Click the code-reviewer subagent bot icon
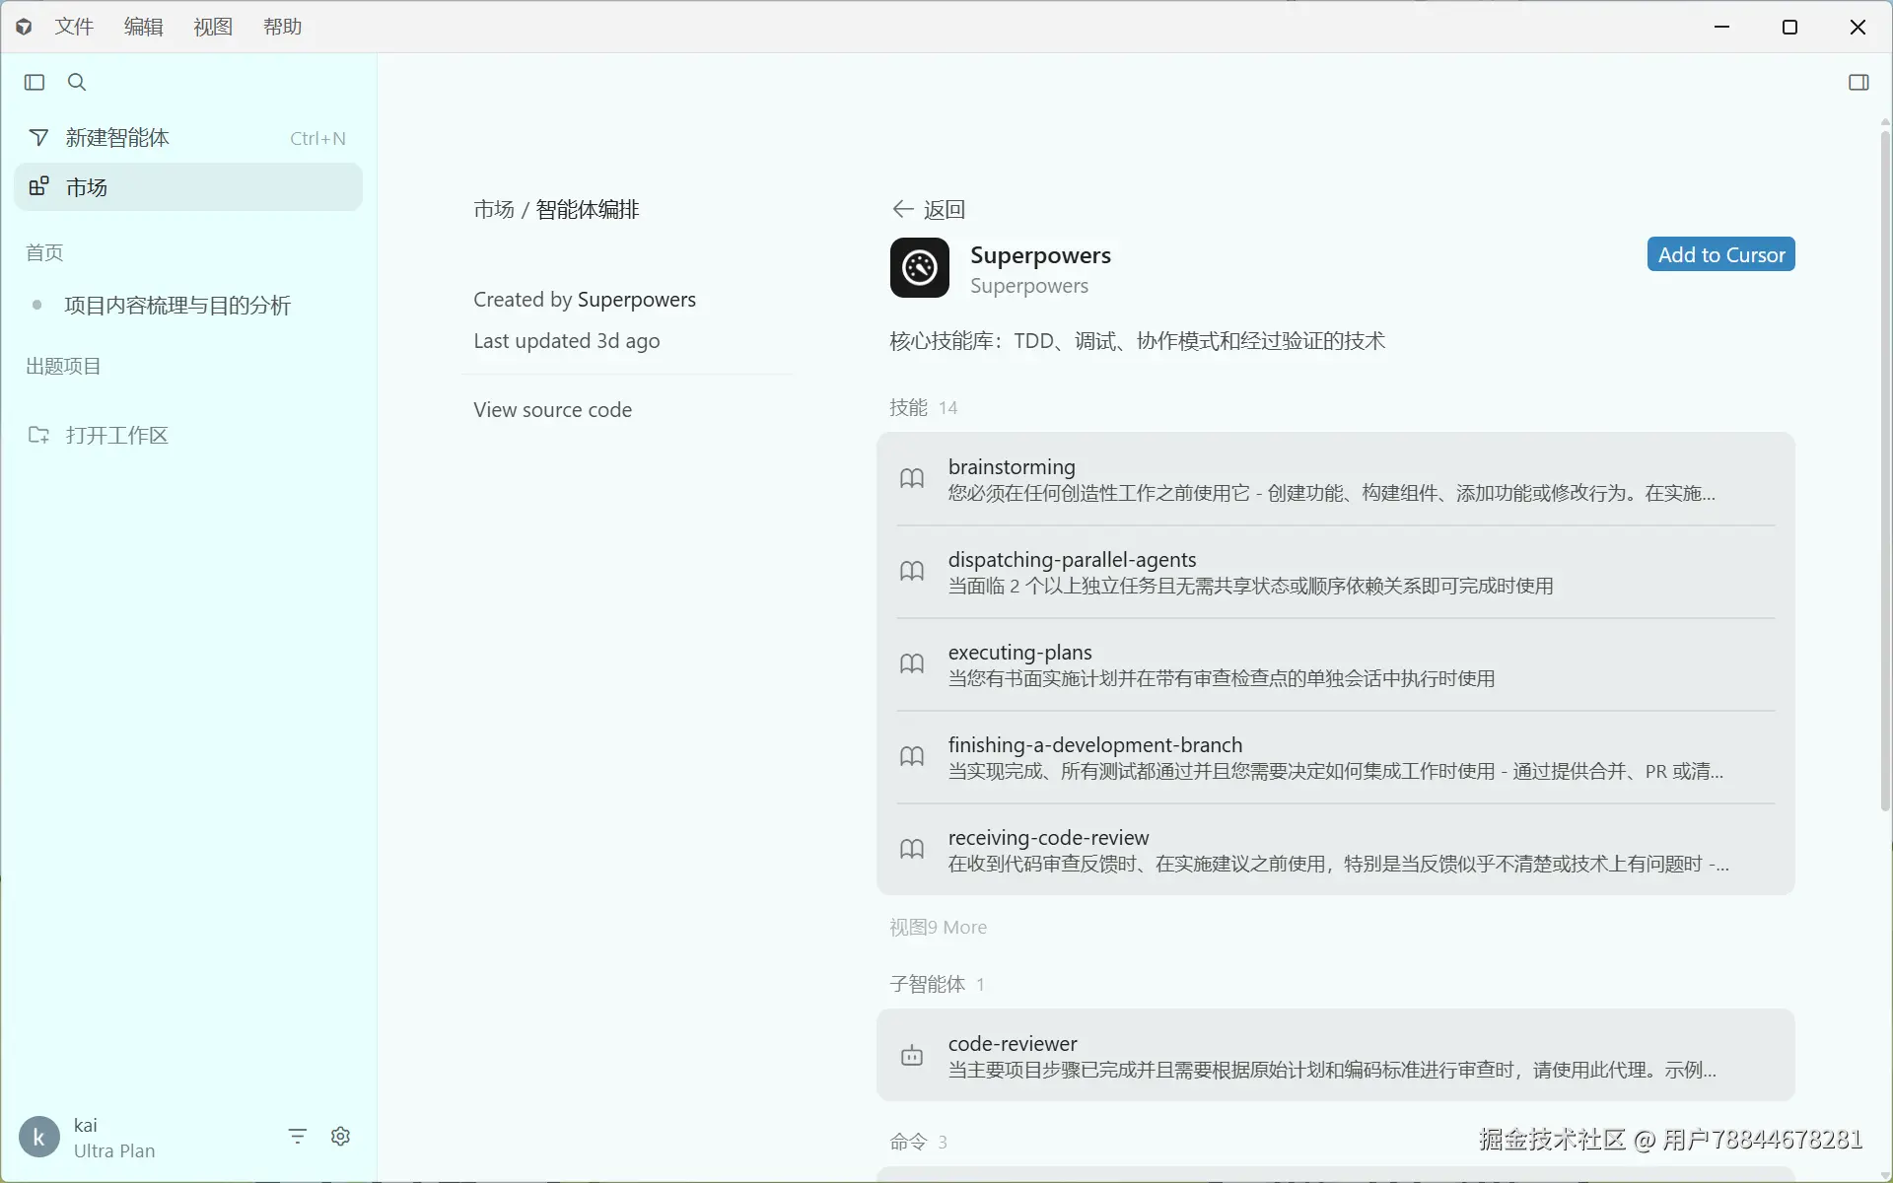The width and height of the screenshot is (1893, 1183). pos(912,1056)
